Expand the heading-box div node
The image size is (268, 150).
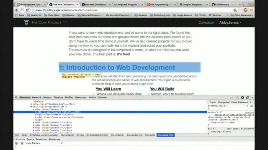[x=32, y=104]
